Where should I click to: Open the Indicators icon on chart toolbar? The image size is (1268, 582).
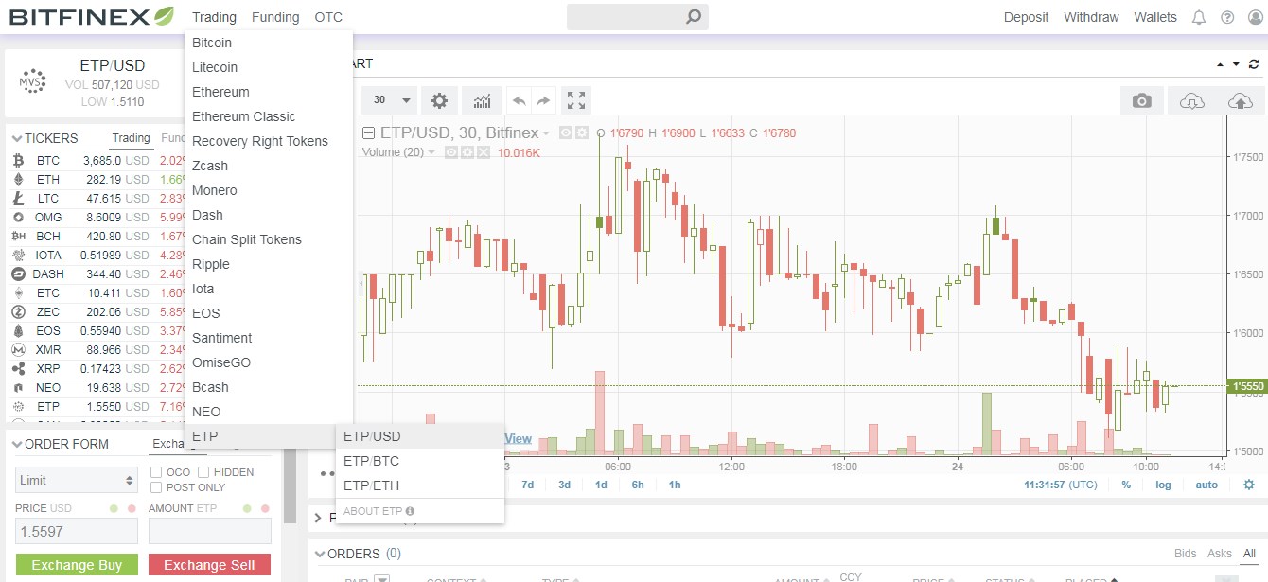pyautogui.click(x=482, y=99)
